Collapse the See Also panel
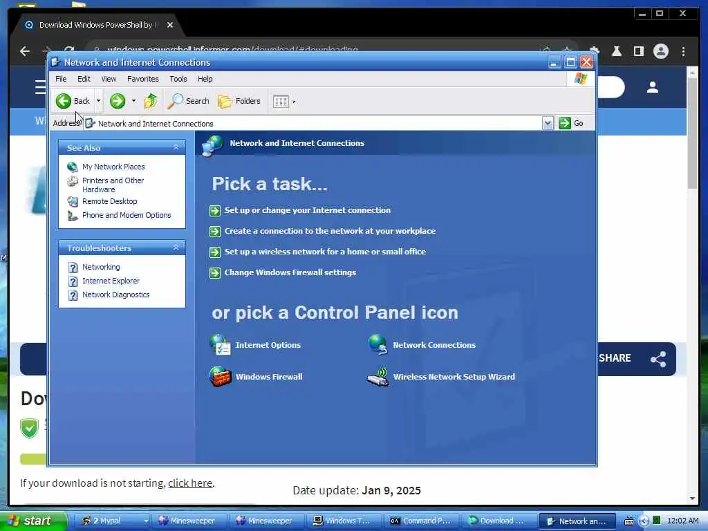The width and height of the screenshot is (708, 531). (x=176, y=147)
